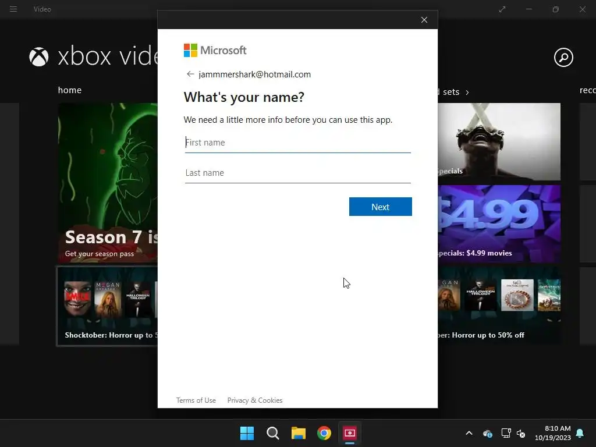Click the Xbox logo in Xbox Video header
This screenshot has height=447, width=596.
(x=39, y=56)
